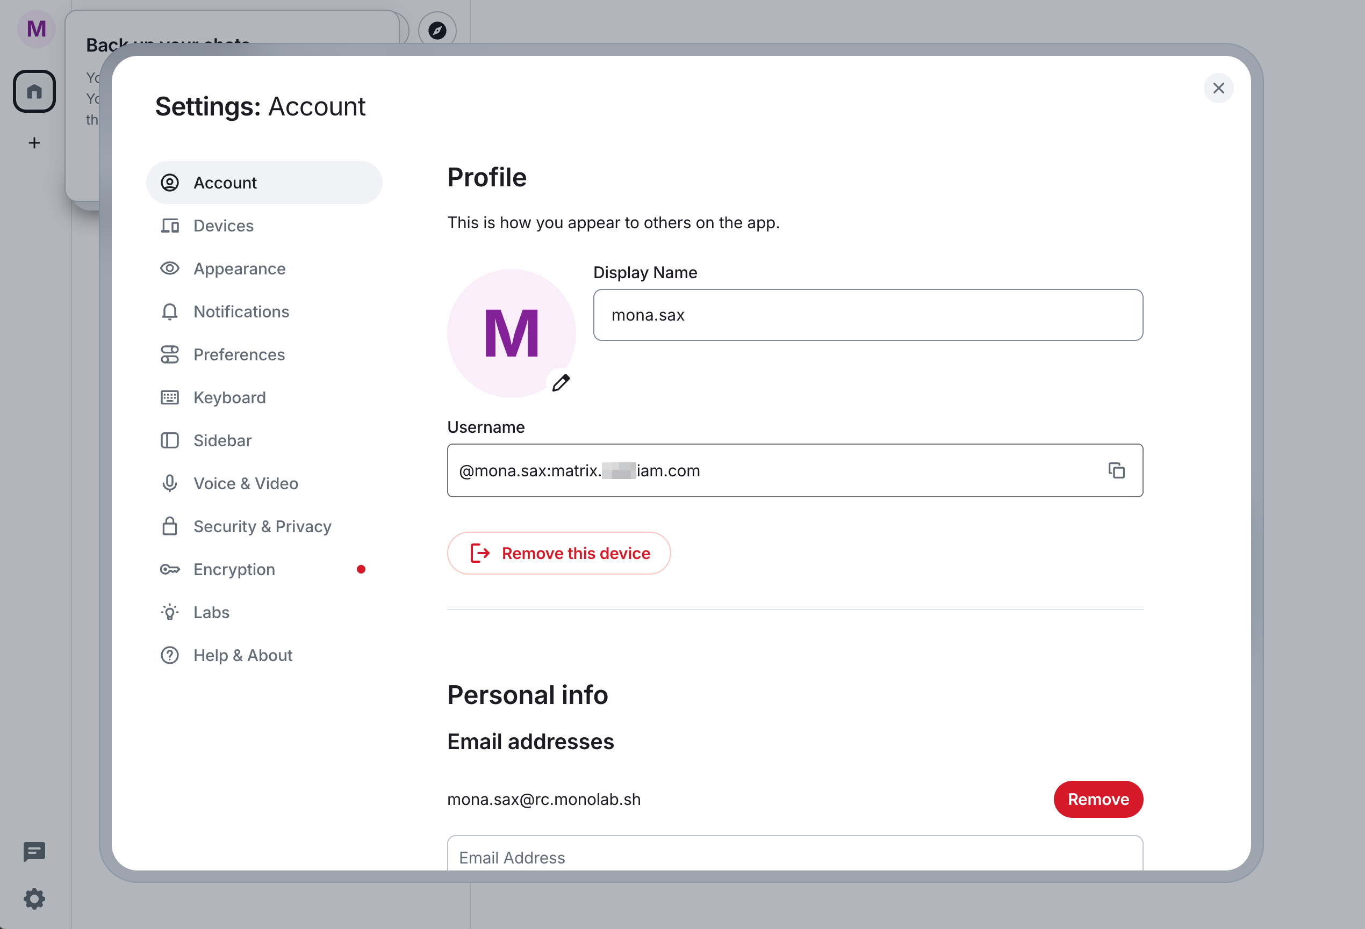Screen dimensions: 1365x929
Task: Click the pencil icon to edit avatar
Action: click(561, 383)
